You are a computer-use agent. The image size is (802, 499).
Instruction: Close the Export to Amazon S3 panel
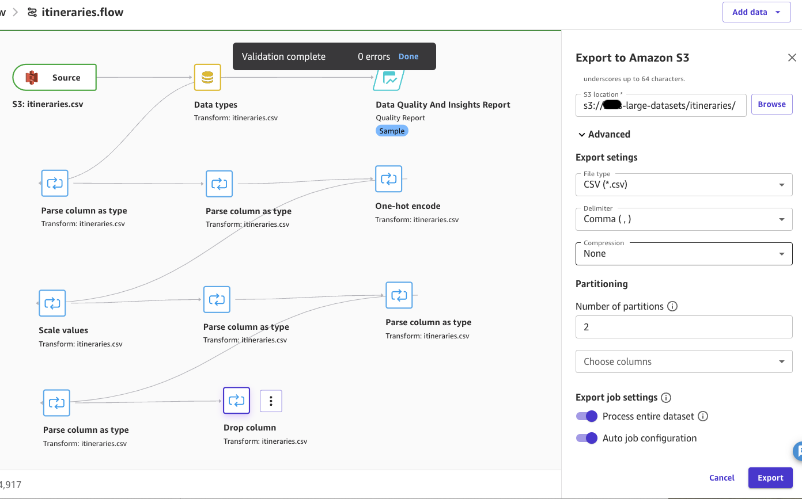tap(792, 58)
